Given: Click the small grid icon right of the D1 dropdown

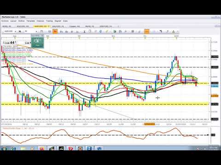Looking at the screenshot, I should pos(41,32).
